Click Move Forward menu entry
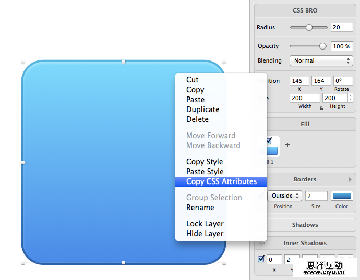This screenshot has width=360, height=280. point(221,136)
